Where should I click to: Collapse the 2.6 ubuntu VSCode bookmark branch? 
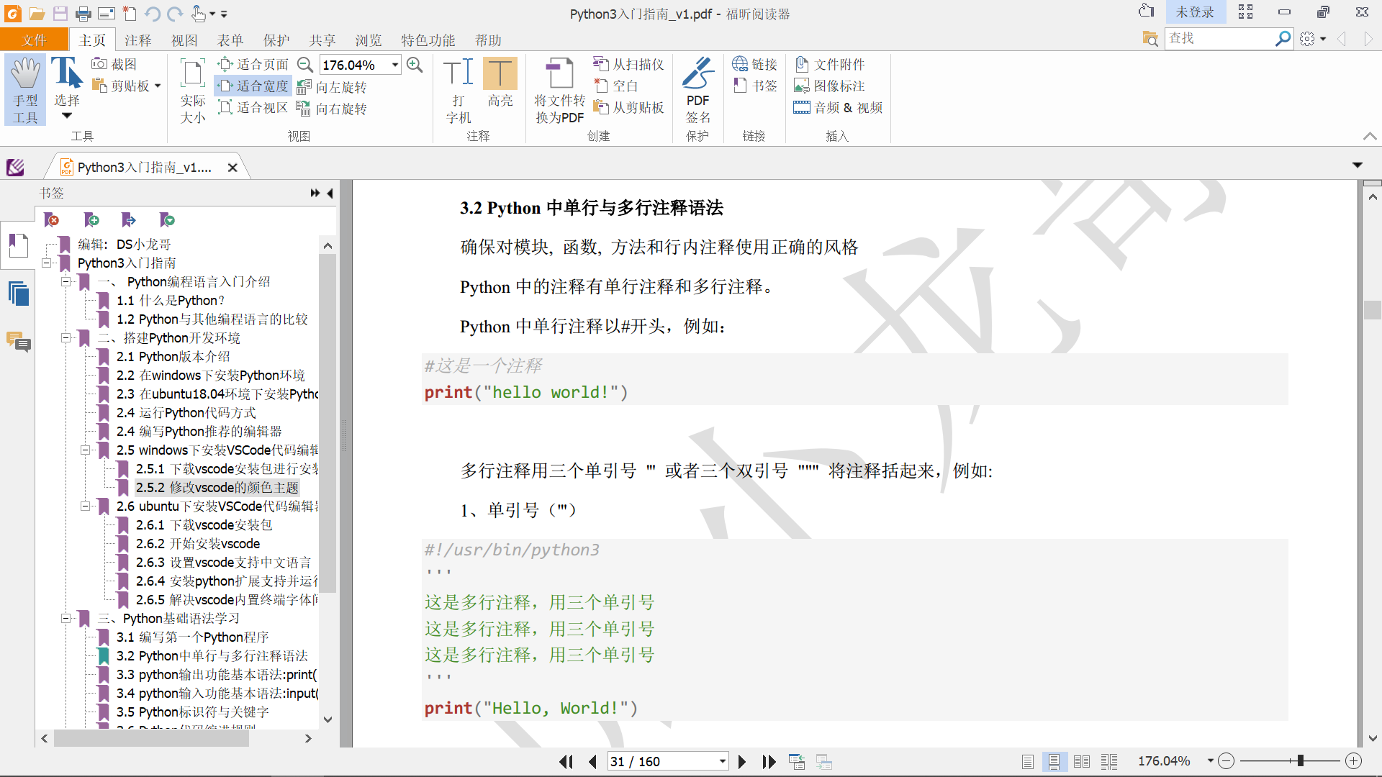point(85,506)
